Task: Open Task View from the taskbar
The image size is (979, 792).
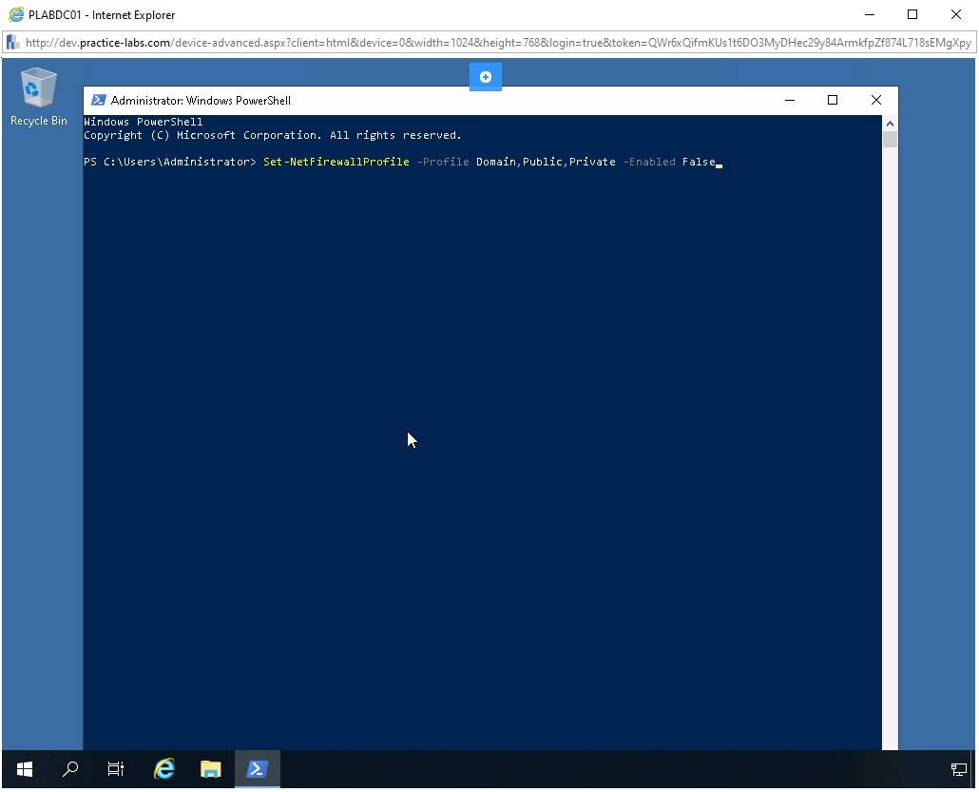Action: click(116, 769)
